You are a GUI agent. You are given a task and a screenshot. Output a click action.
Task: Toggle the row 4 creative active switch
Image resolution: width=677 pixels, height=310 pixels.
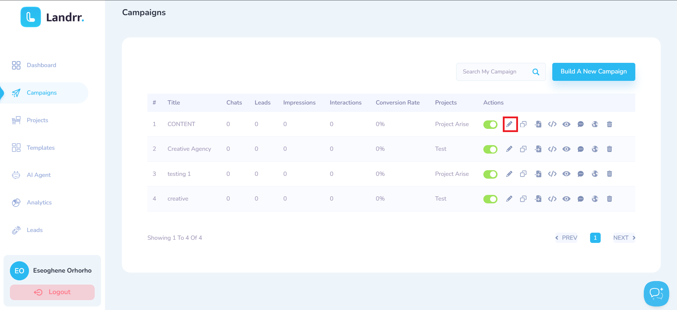click(x=490, y=199)
